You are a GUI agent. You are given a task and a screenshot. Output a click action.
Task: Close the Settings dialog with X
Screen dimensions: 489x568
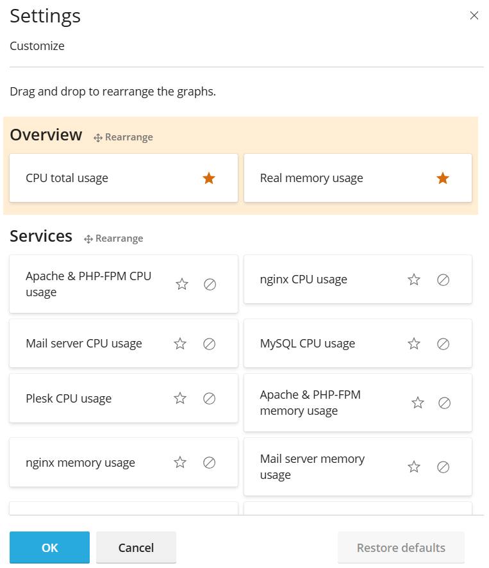coord(474,15)
